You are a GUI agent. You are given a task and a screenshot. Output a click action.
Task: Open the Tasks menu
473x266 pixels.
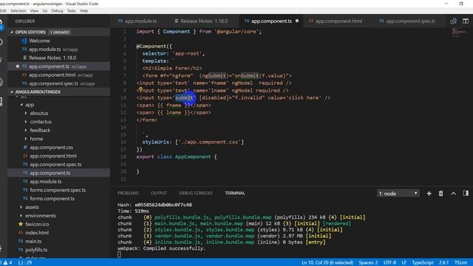pos(71,11)
